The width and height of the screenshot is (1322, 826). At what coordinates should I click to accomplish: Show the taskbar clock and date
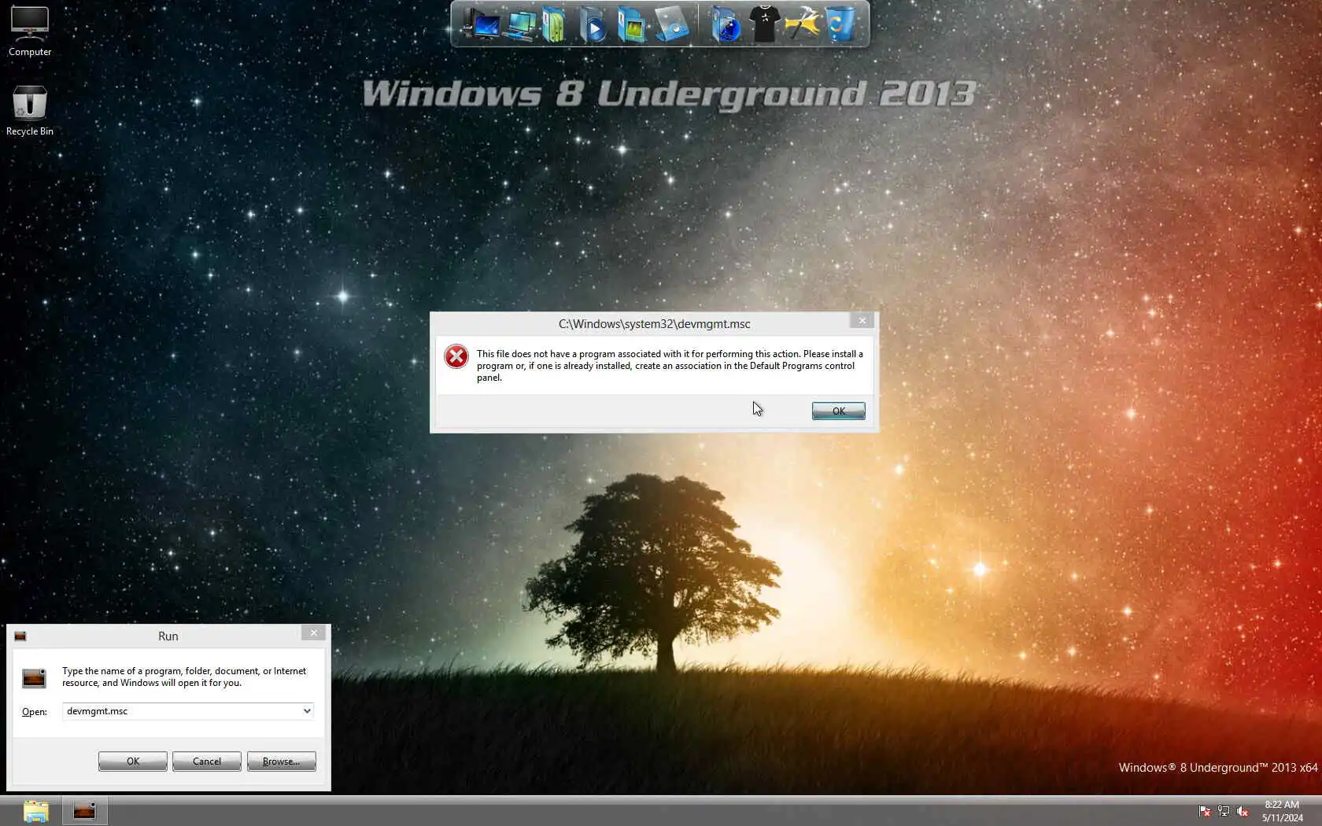point(1283,811)
